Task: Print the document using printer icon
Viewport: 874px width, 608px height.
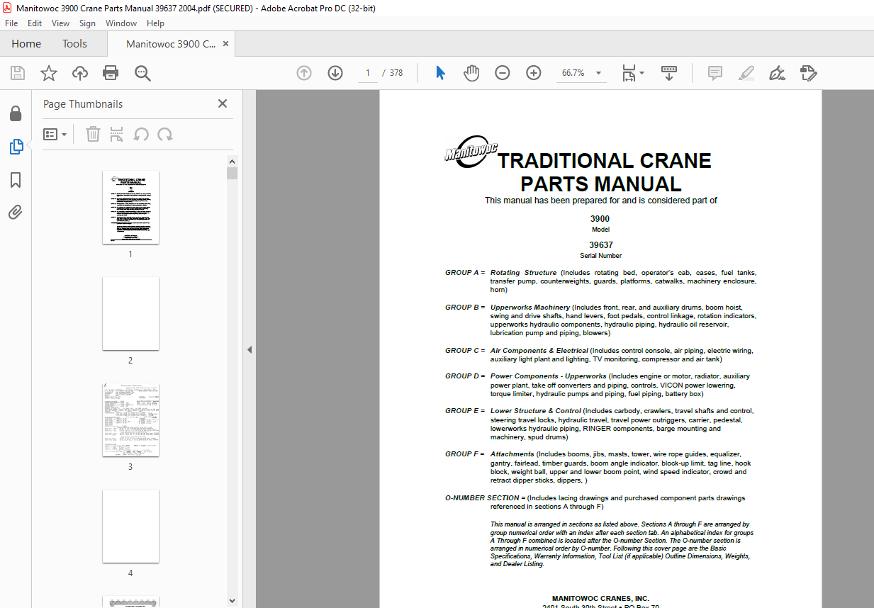Action: (111, 73)
